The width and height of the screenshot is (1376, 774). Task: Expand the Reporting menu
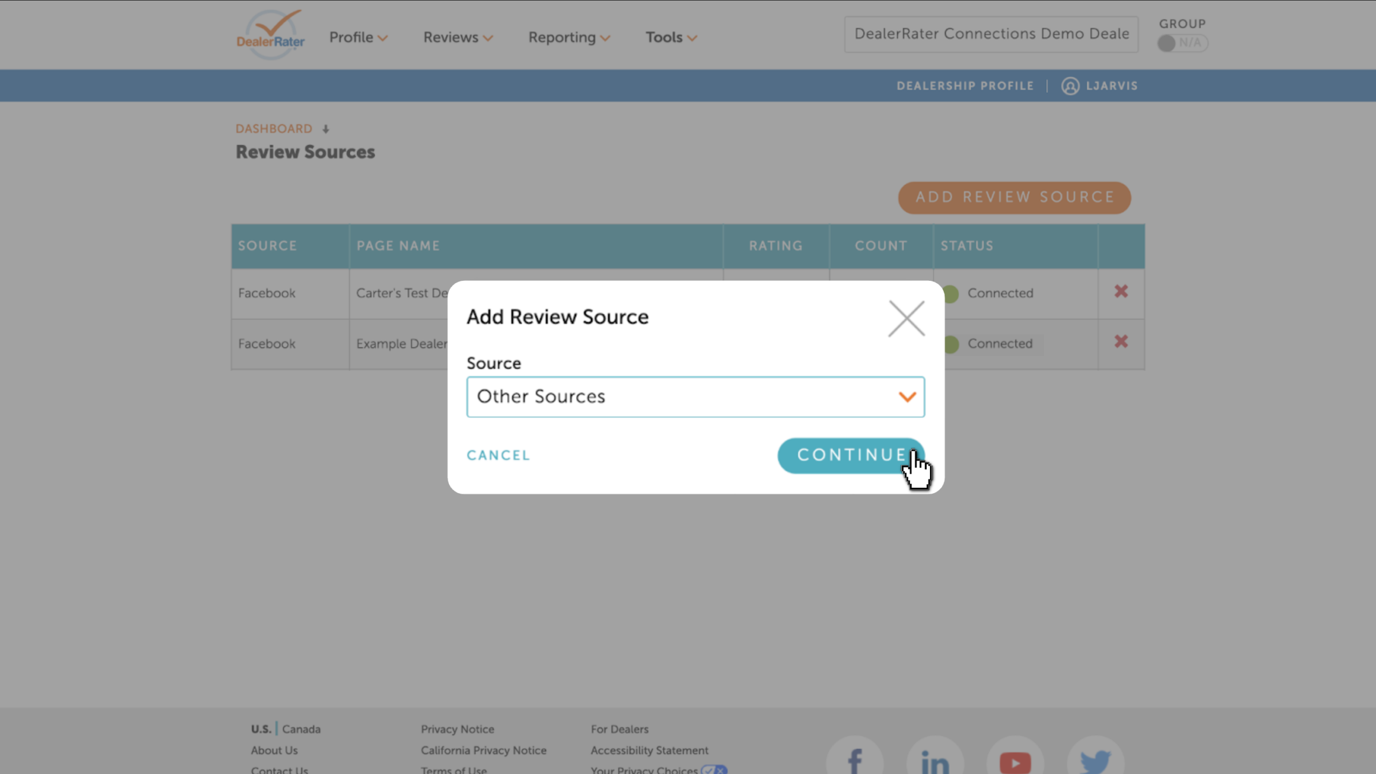point(569,38)
